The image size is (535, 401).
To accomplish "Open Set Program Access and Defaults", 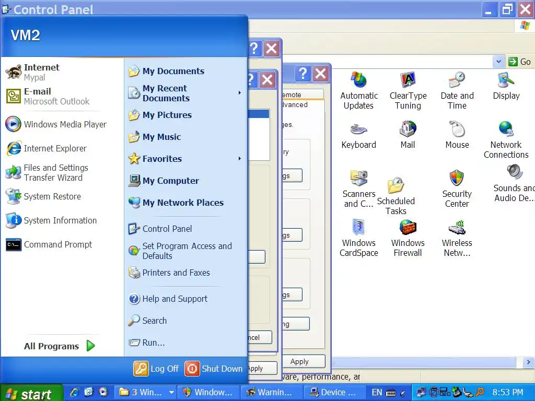I will (185, 251).
